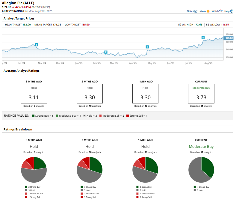236x200 pixels.
Task: Open the Help question mark icon
Action: (x=232, y=11)
